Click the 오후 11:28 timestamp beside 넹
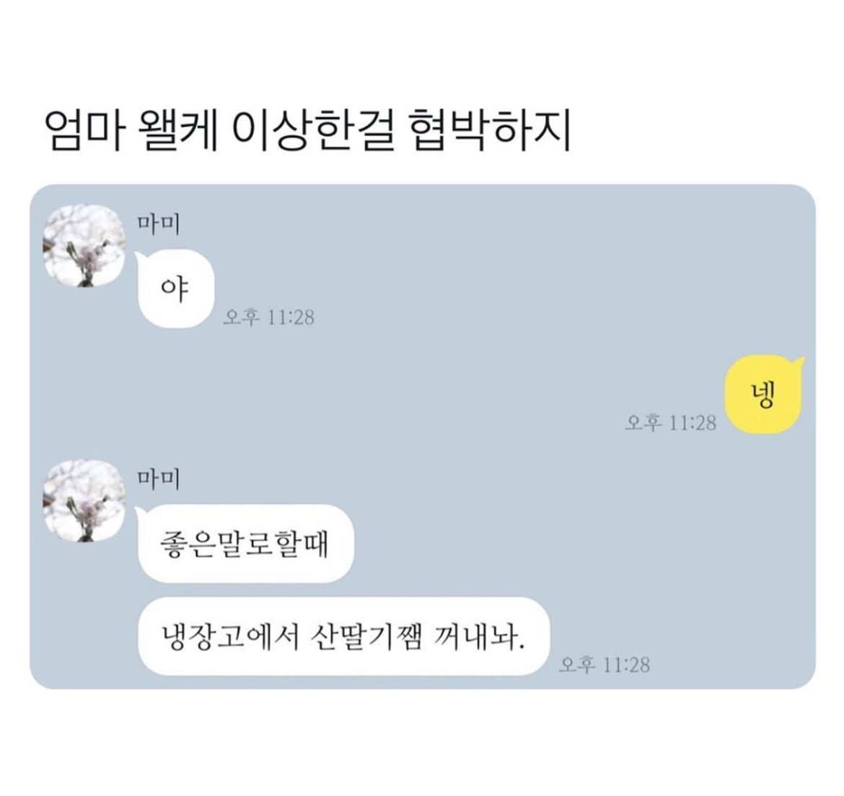 (671, 423)
